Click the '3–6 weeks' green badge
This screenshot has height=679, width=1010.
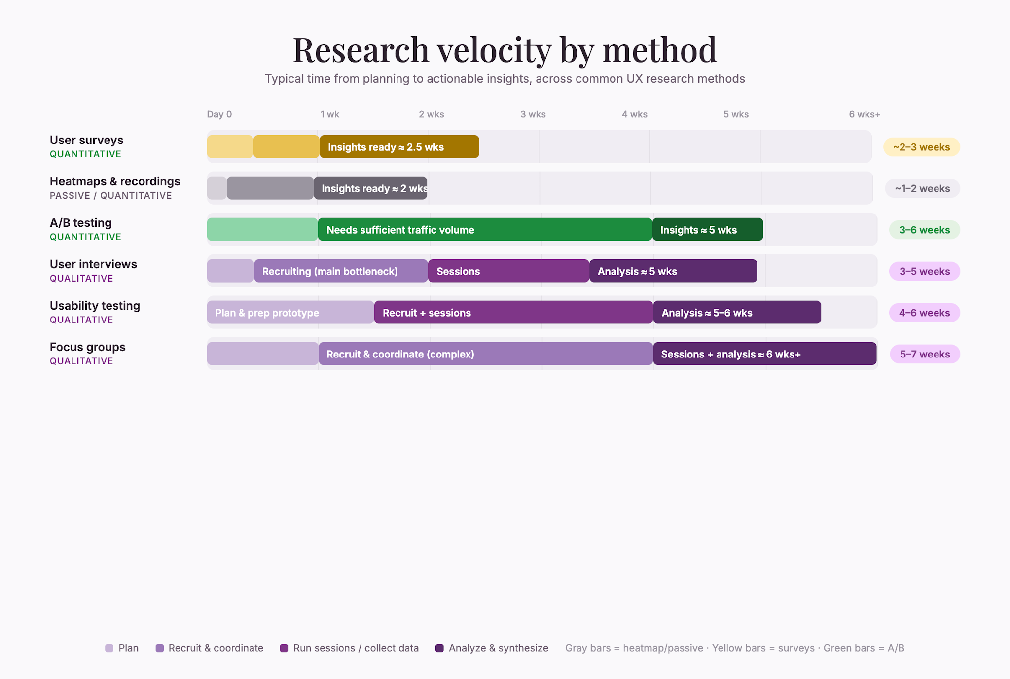pyautogui.click(x=924, y=230)
